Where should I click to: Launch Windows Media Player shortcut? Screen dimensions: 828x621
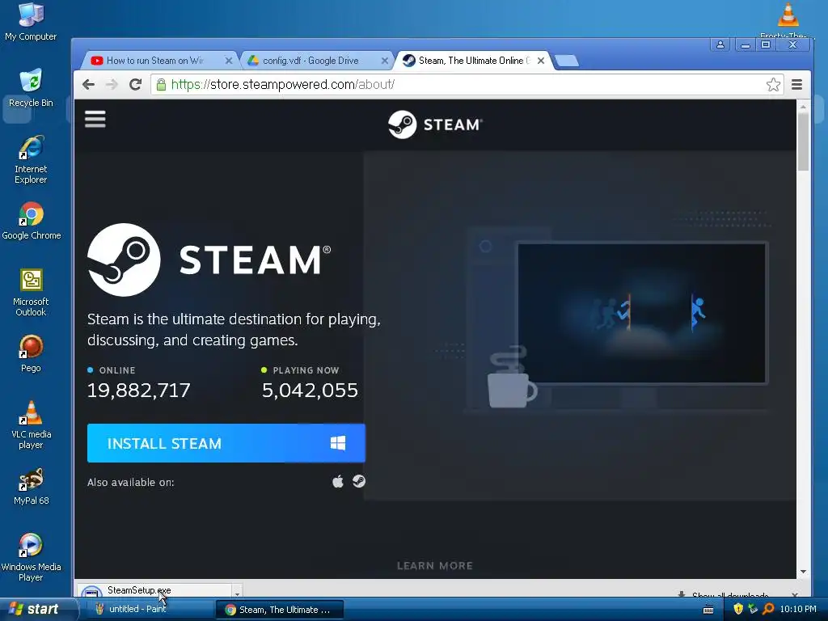[x=31, y=558]
